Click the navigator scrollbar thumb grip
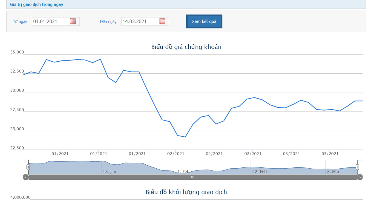Image resolution: width=374 pixels, height=210 pixels. (193, 177)
